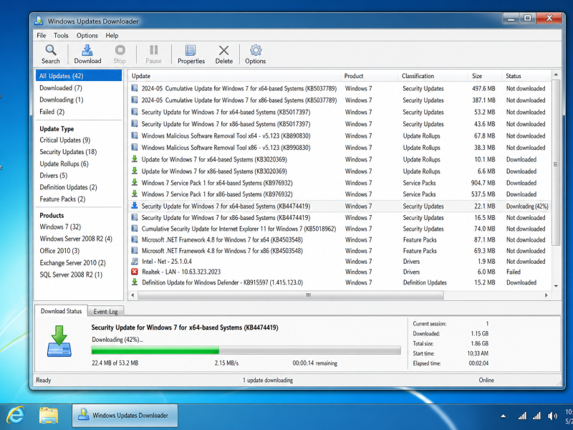This screenshot has height=430, width=573.
Task: Select the Microsoft .NET Framework 4.8 x86 row
Action: click(x=340, y=251)
